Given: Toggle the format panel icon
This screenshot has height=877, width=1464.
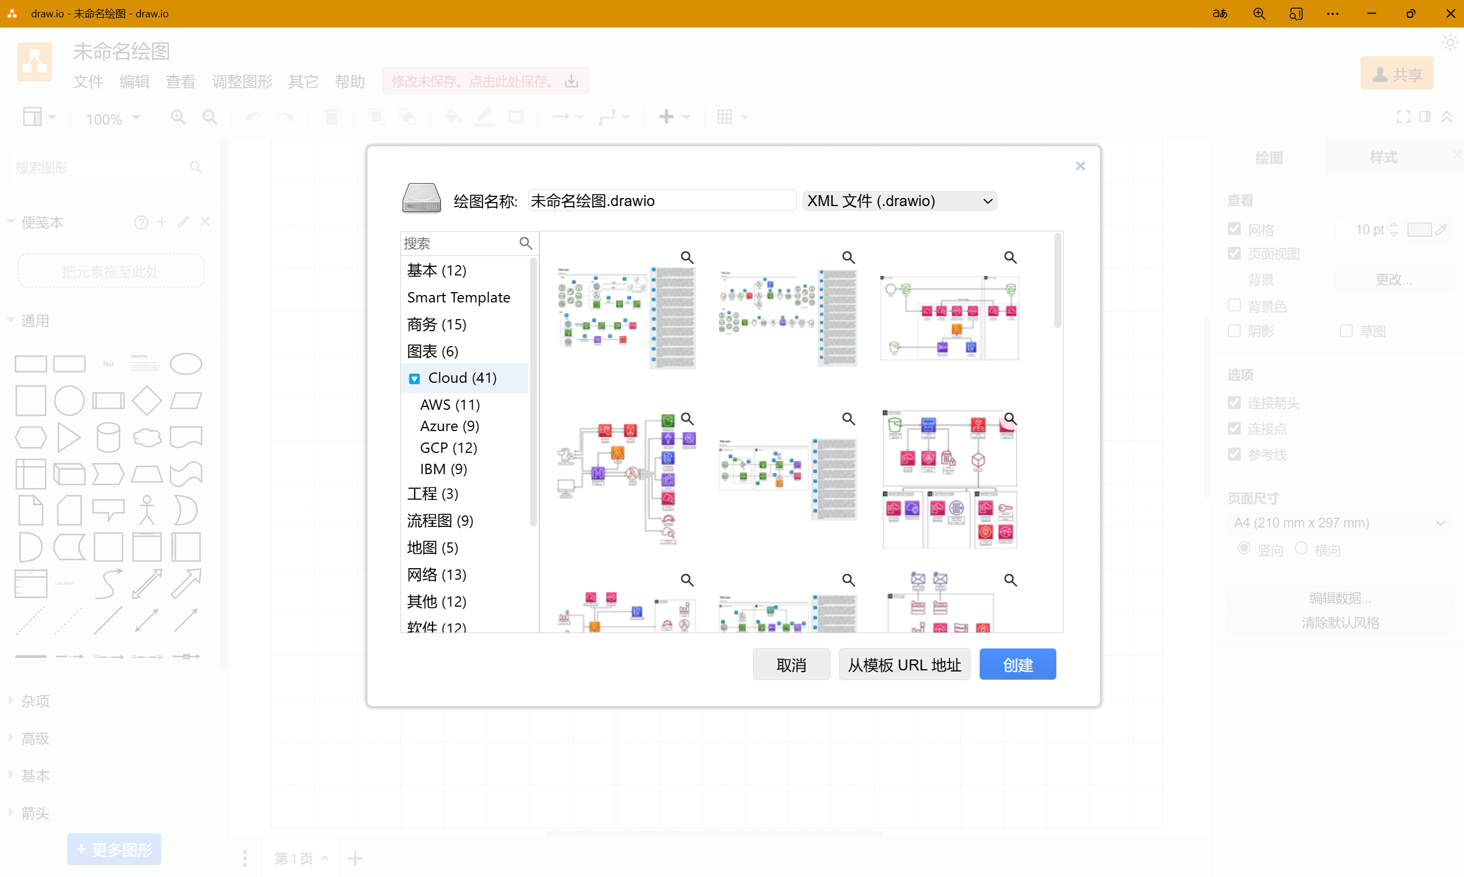Looking at the screenshot, I should [x=1425, y=117].
